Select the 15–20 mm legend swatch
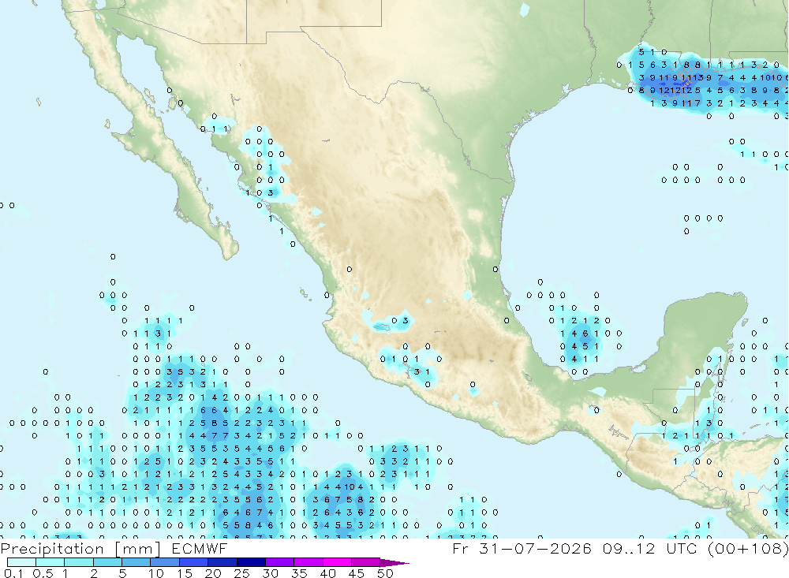The width and height of the screenshot is (789, 578). (194, 562)
